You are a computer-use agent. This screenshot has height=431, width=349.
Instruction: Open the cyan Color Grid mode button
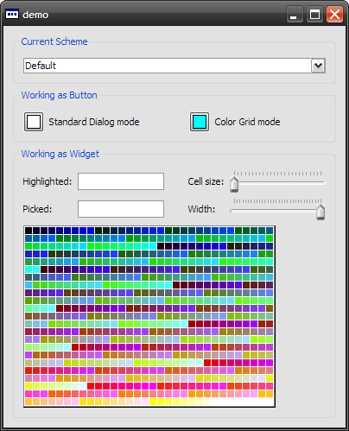200,122
